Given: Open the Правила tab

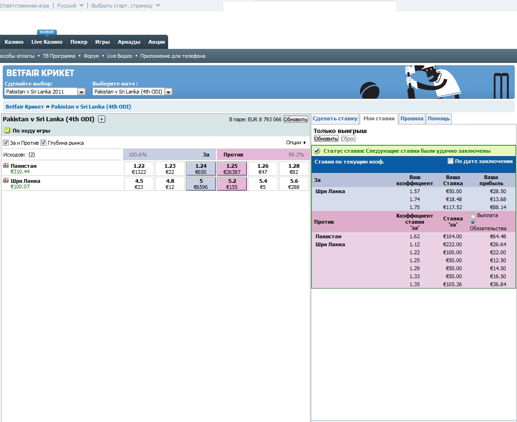Looking at the screenshot, I should click(x=412, y=118).
